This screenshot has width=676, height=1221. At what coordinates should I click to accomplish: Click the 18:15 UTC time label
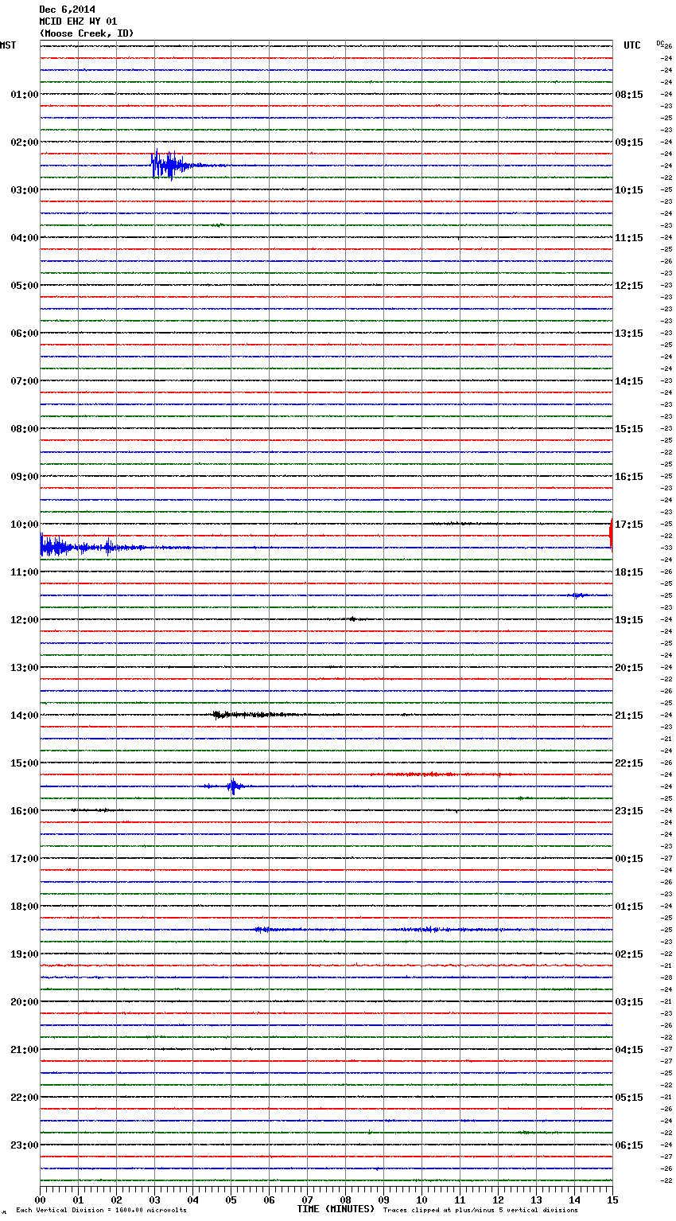click(x=629, y=572)
